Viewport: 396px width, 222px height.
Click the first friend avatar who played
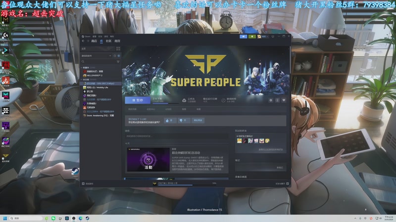pos(239,141)
